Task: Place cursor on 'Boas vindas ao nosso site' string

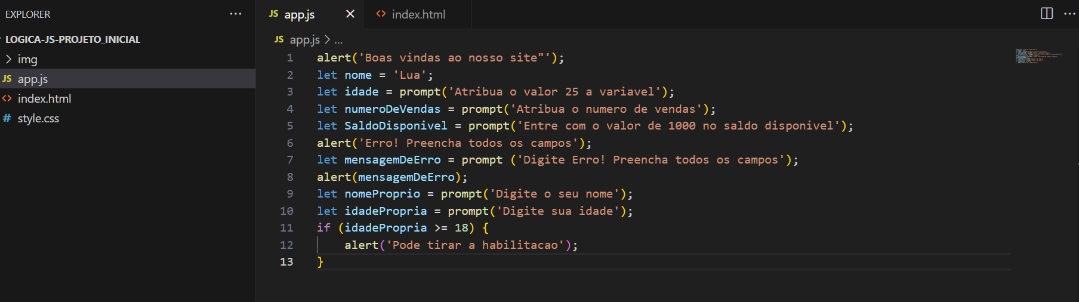Action: 454,58
